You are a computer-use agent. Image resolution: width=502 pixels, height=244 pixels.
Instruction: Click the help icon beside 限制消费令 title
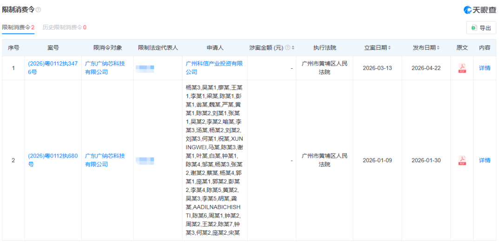click(39, 10)
